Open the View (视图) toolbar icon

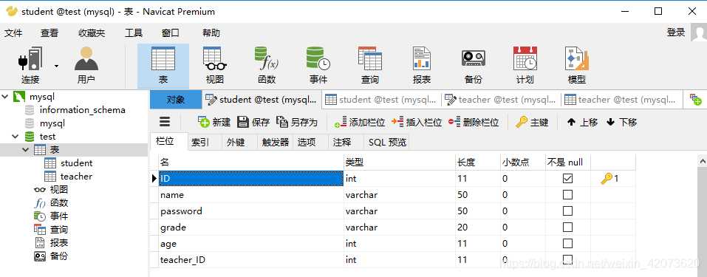pyautogui.click(x=215, y=66)
